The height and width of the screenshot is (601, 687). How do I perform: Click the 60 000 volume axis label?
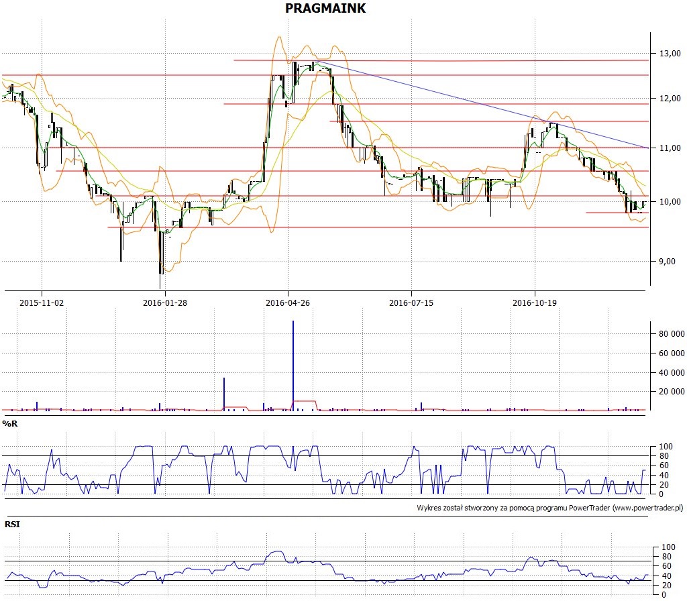click(x=672, y=353)
